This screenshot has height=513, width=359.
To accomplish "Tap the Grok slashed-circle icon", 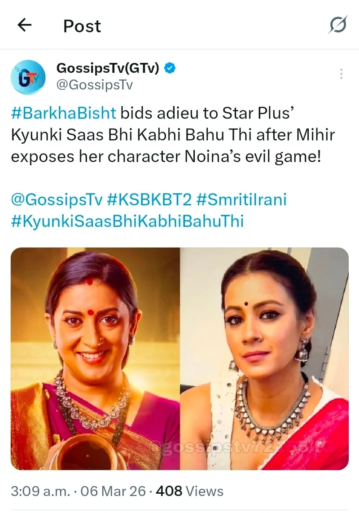I will click(x=338, y=25).
